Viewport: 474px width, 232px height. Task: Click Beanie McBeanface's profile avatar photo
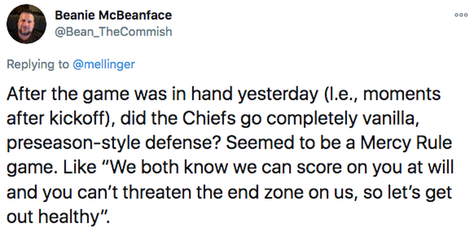pyautogui.click(x=27, y=24)
